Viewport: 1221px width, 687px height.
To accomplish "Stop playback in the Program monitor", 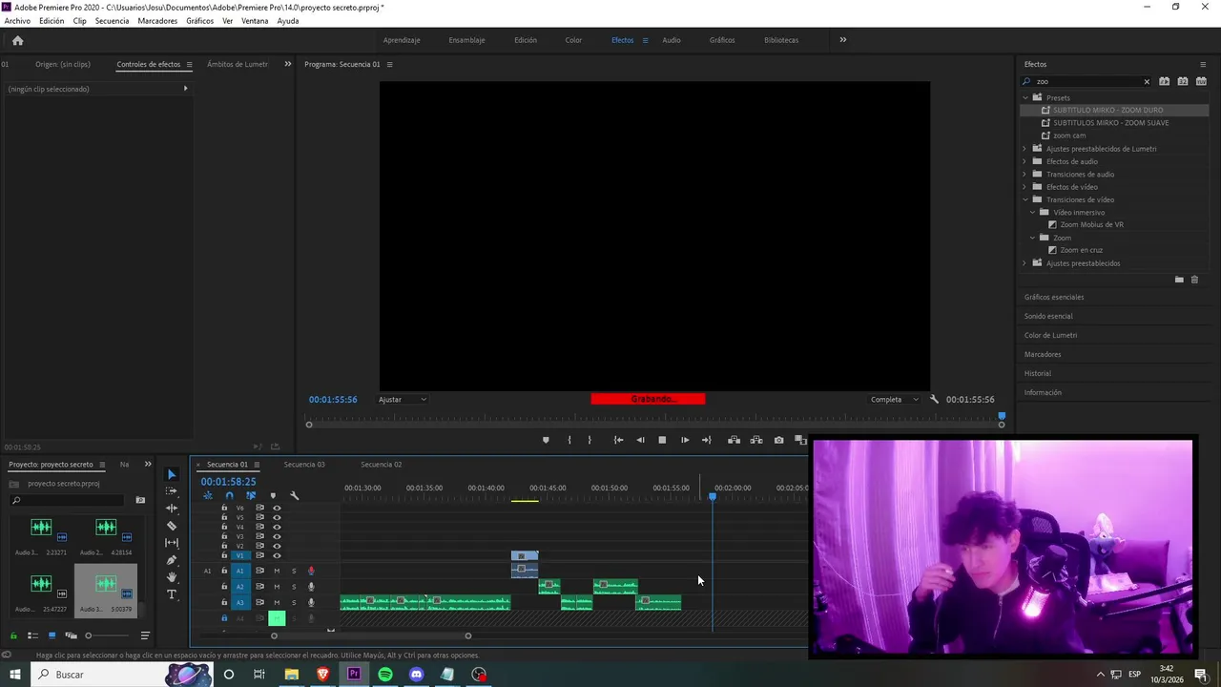I will (x=662, y=440).
